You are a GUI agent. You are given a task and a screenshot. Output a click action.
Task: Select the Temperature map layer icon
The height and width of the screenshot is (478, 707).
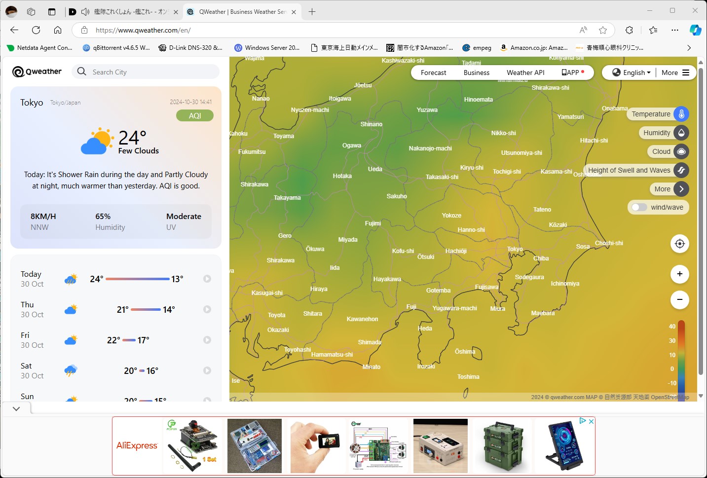[681, 114]
